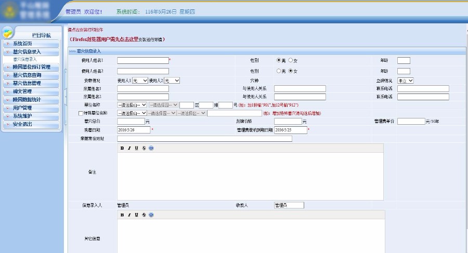Focus 联系电话 field for 亲属姓名2
The image size is (468, 253).
click(x=423, y=97)
